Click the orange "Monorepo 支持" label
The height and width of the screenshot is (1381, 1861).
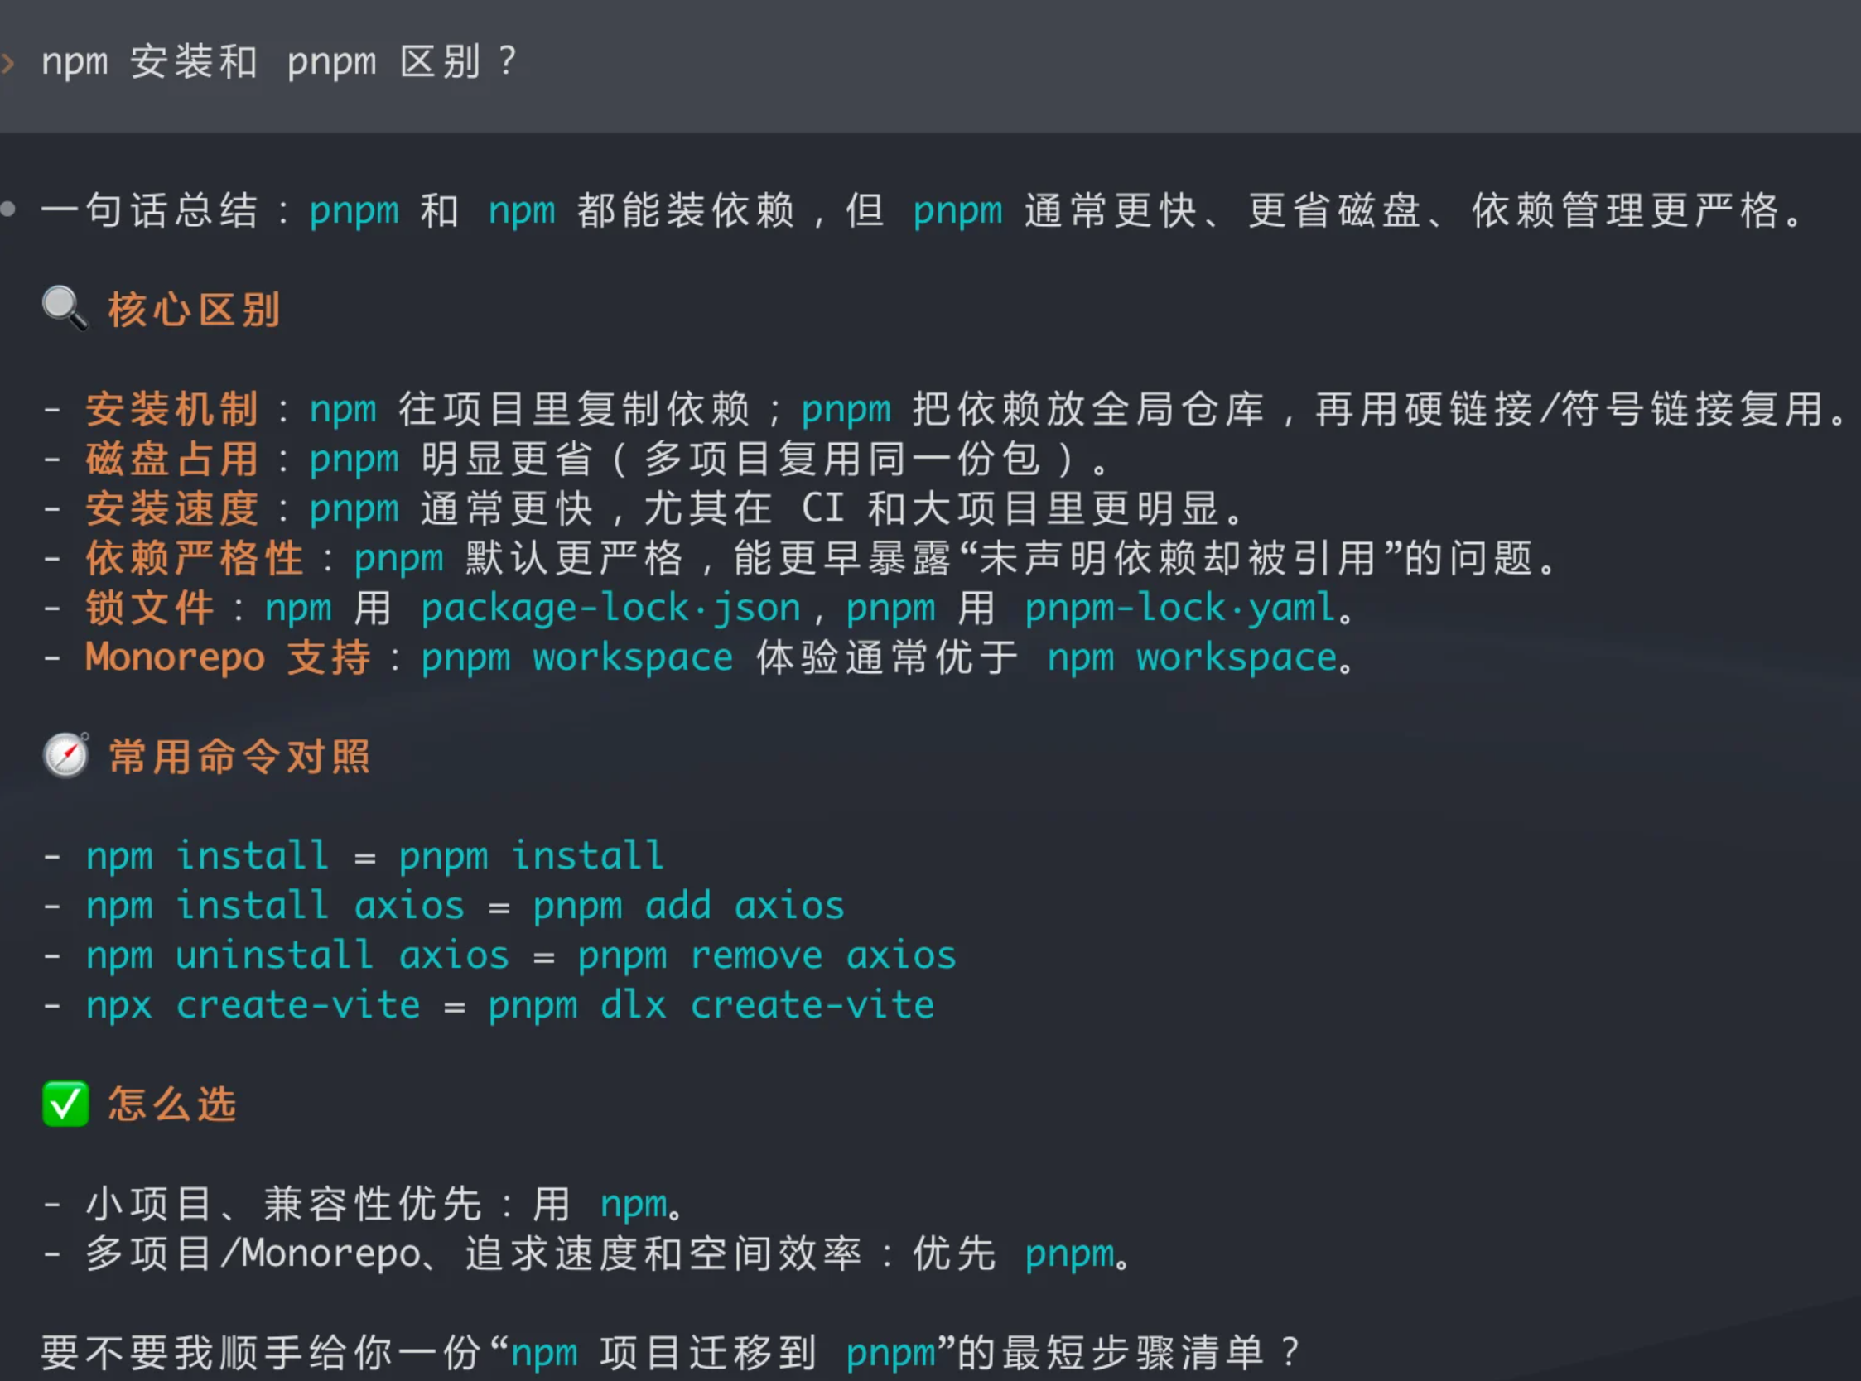(228, 658)
